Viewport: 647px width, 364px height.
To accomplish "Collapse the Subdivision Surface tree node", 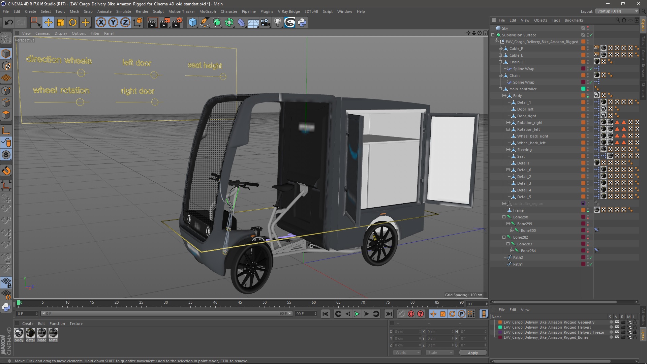I will 493,35.
